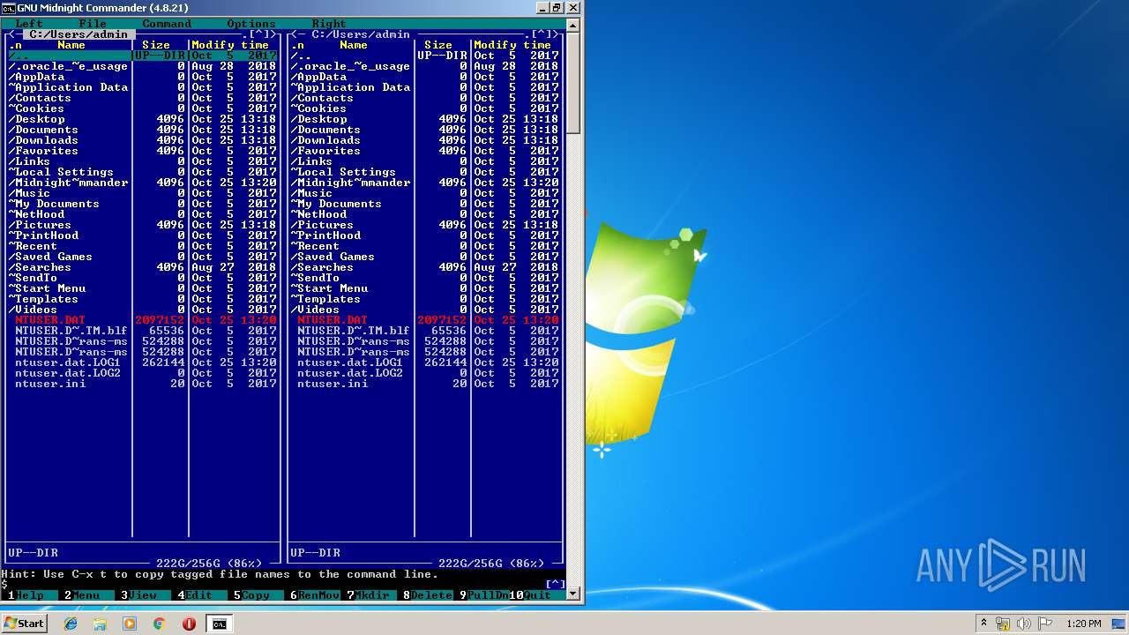Viewport: 1129px width, 635px height.
Task: Click the console window vertical scrollbar thumb
Action: tap(573, 84)
